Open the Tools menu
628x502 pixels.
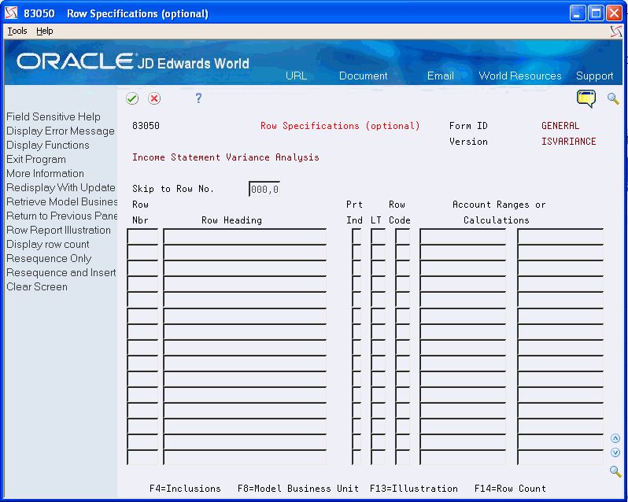point(17,31)
